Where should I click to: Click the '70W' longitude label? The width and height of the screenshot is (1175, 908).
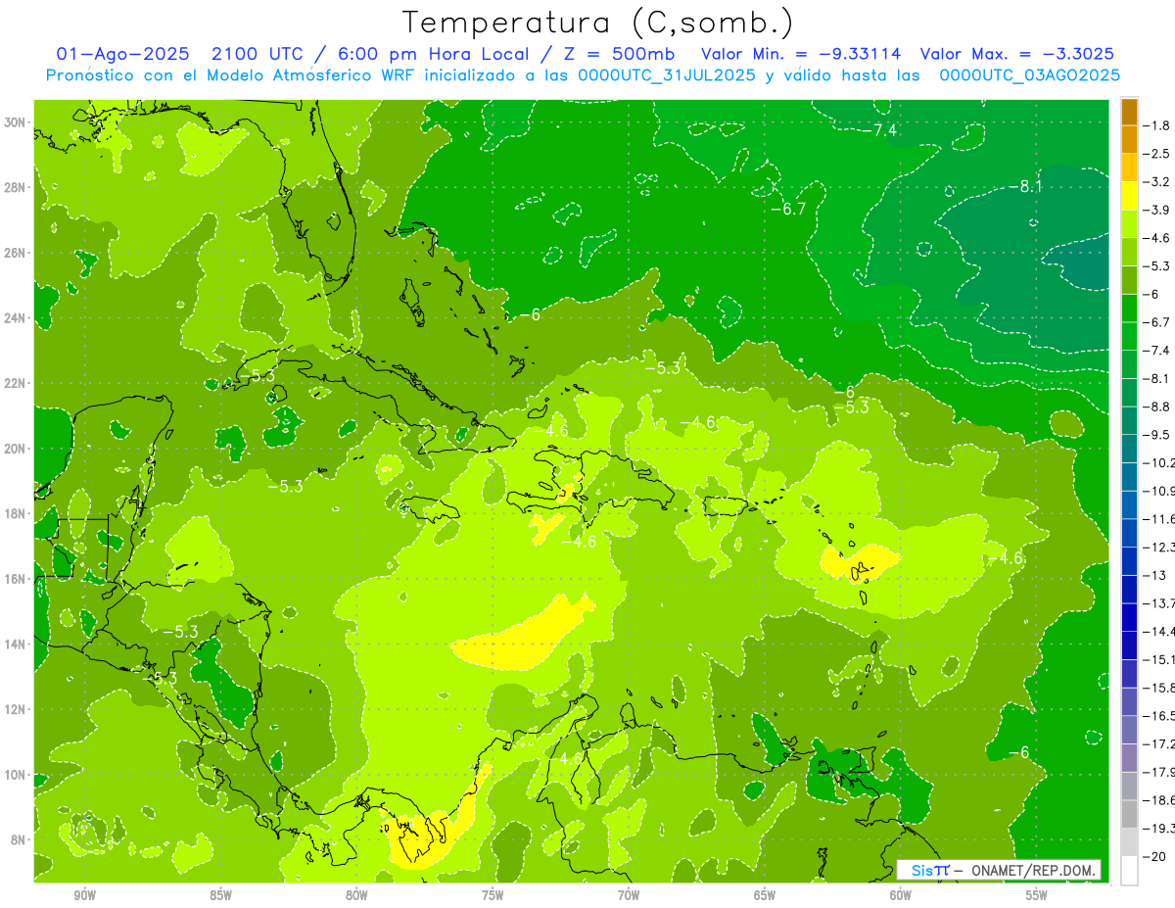pos(629,895)
